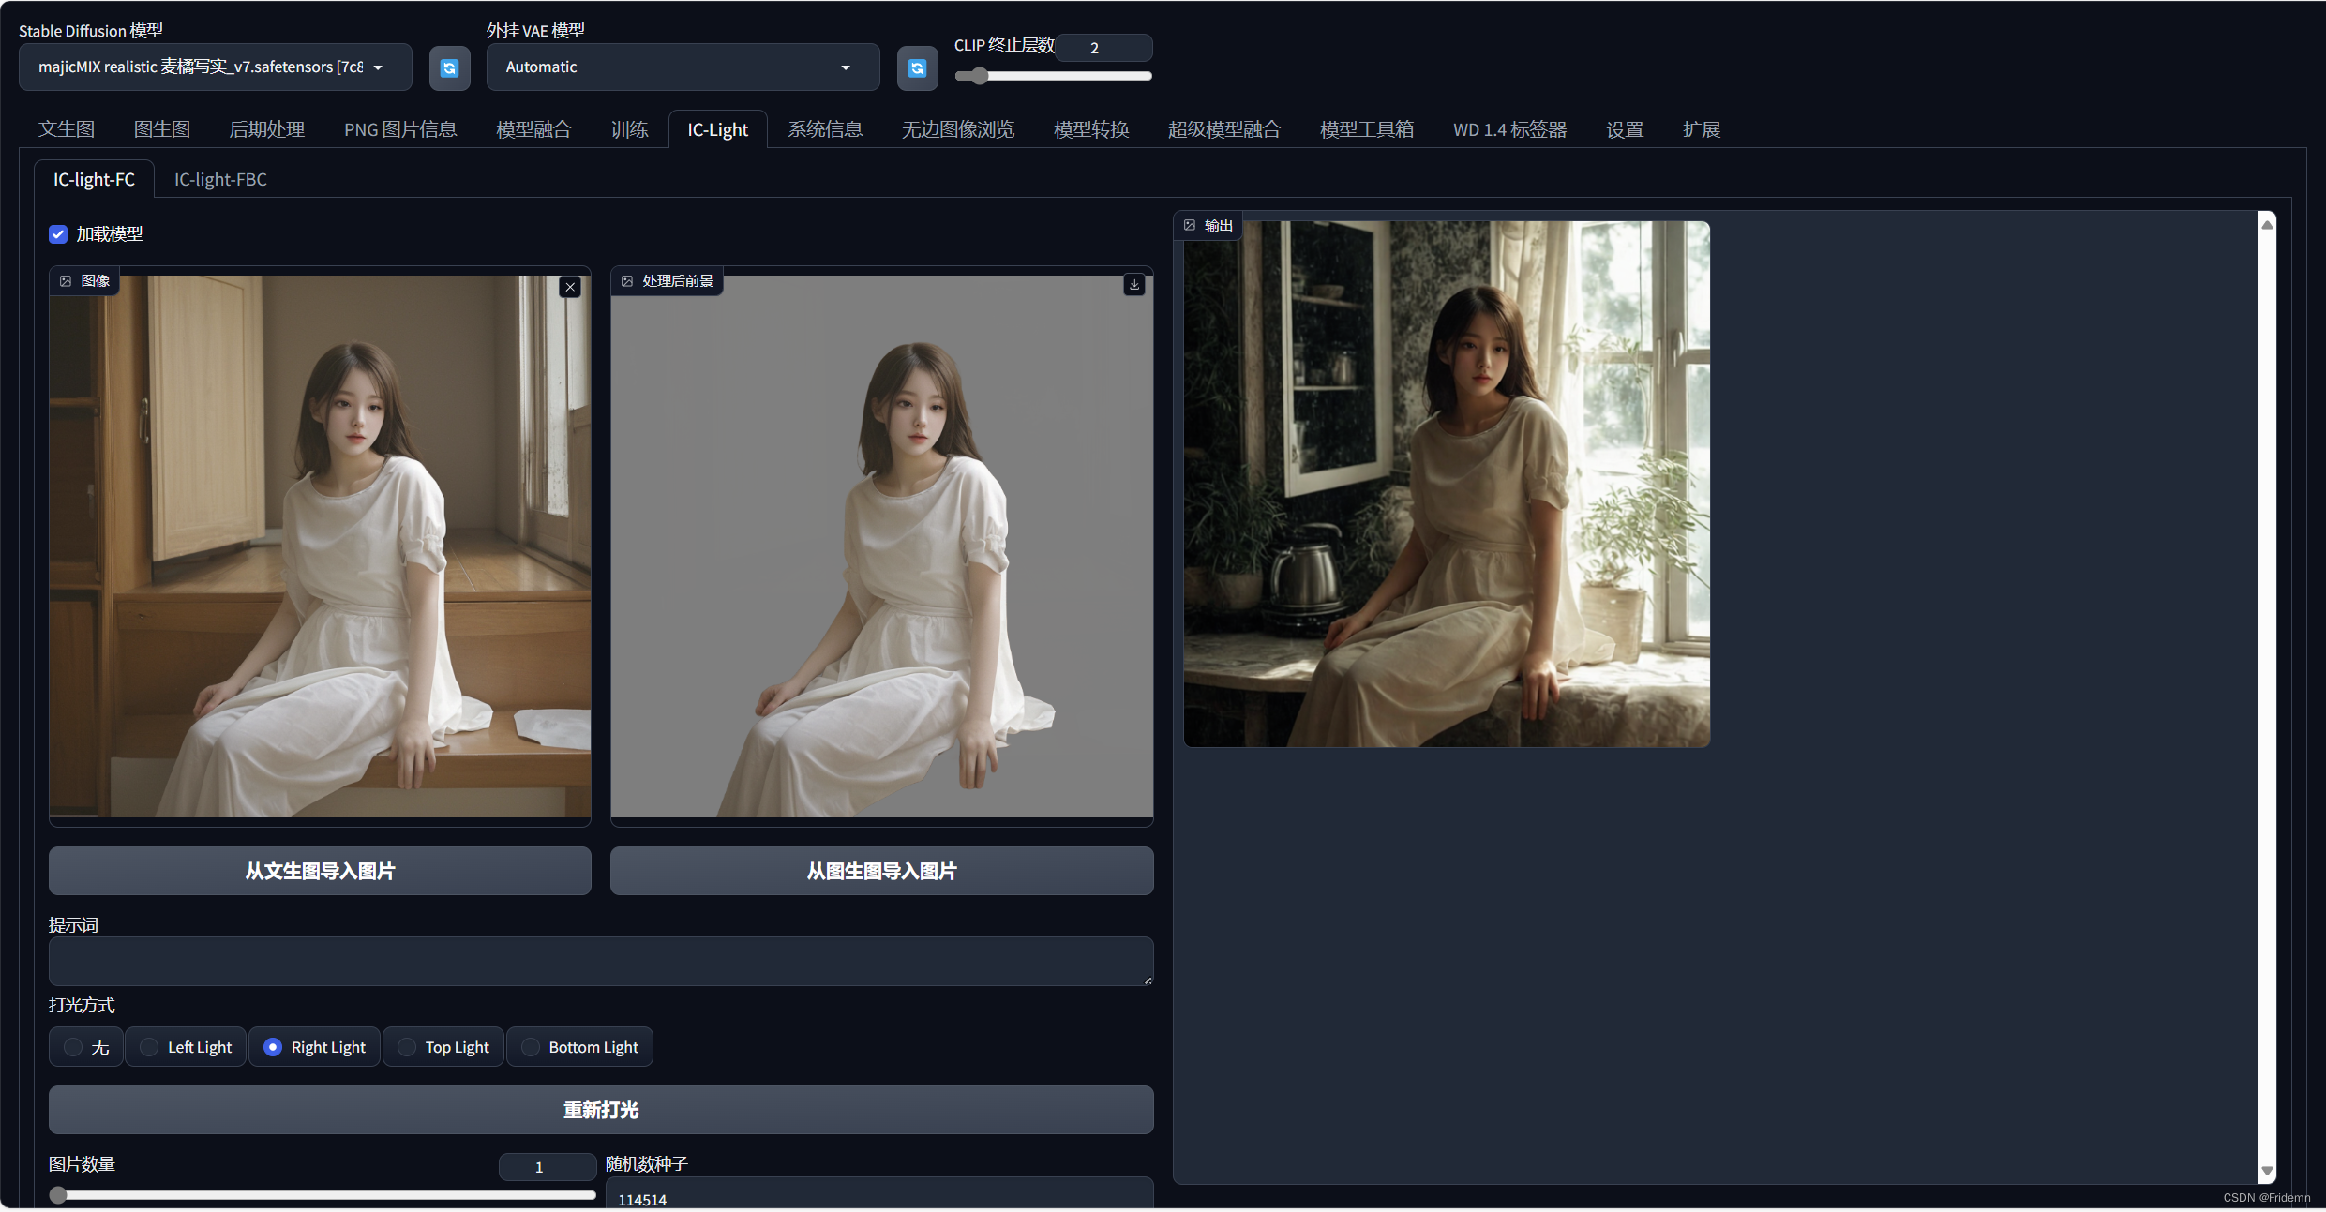2326x1212 pixels.
Task: Refresh the external VAE model list
Action: 917,67
